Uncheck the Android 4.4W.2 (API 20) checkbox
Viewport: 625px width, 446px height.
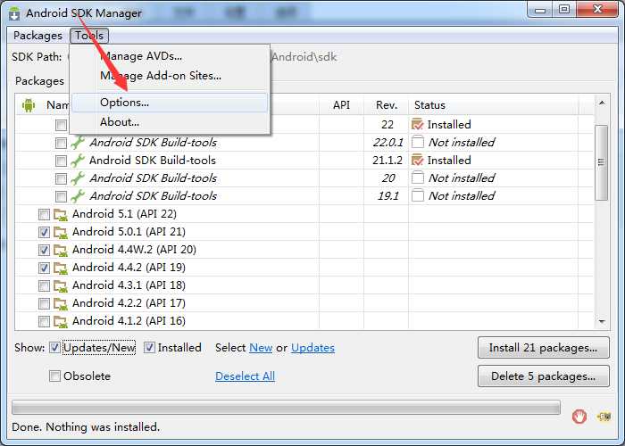tap(44, 251)
